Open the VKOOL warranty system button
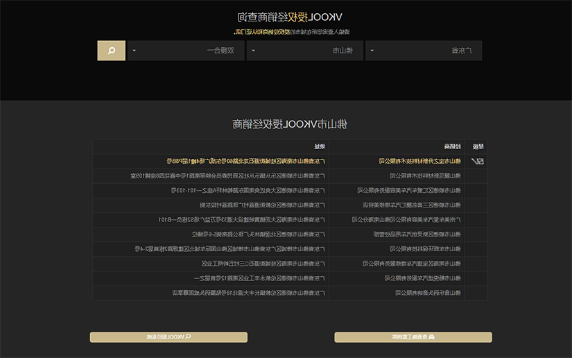The height and width of the screenshot is (358, 572). (168, 337)
